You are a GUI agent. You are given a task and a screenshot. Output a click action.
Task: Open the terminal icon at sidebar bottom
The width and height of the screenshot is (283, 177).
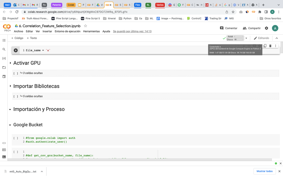coord(4,157)
